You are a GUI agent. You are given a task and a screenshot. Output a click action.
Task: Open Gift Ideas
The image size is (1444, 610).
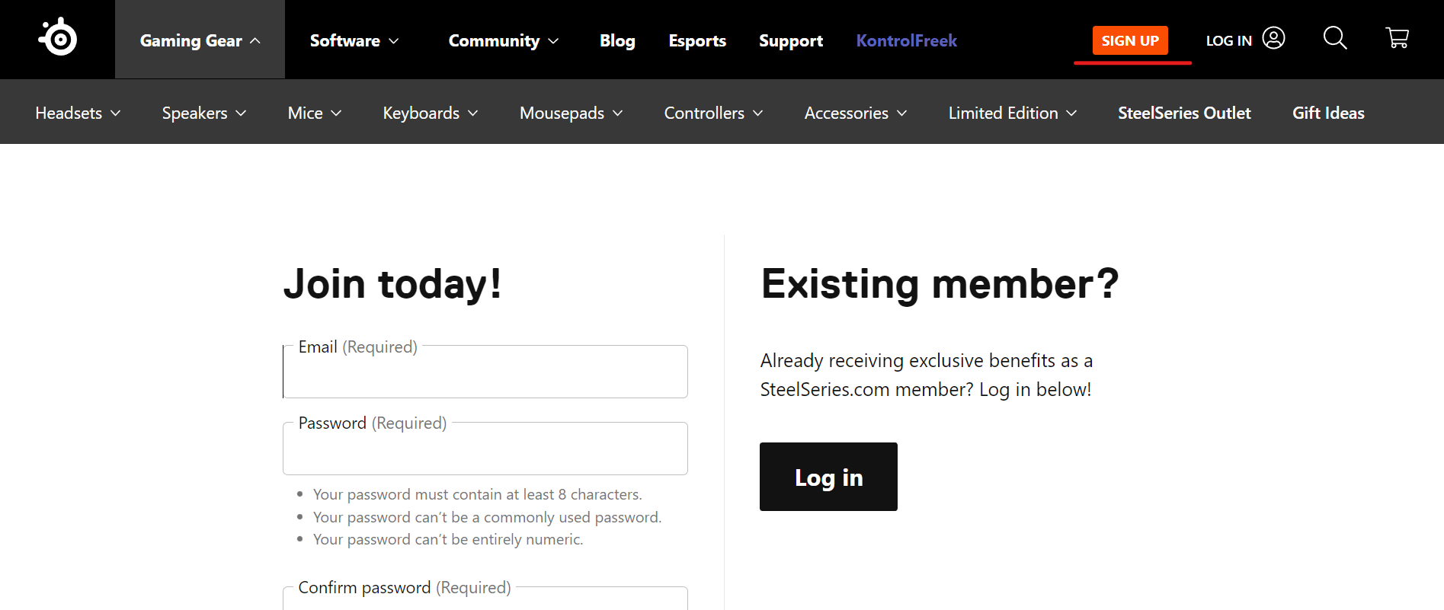1328,113
